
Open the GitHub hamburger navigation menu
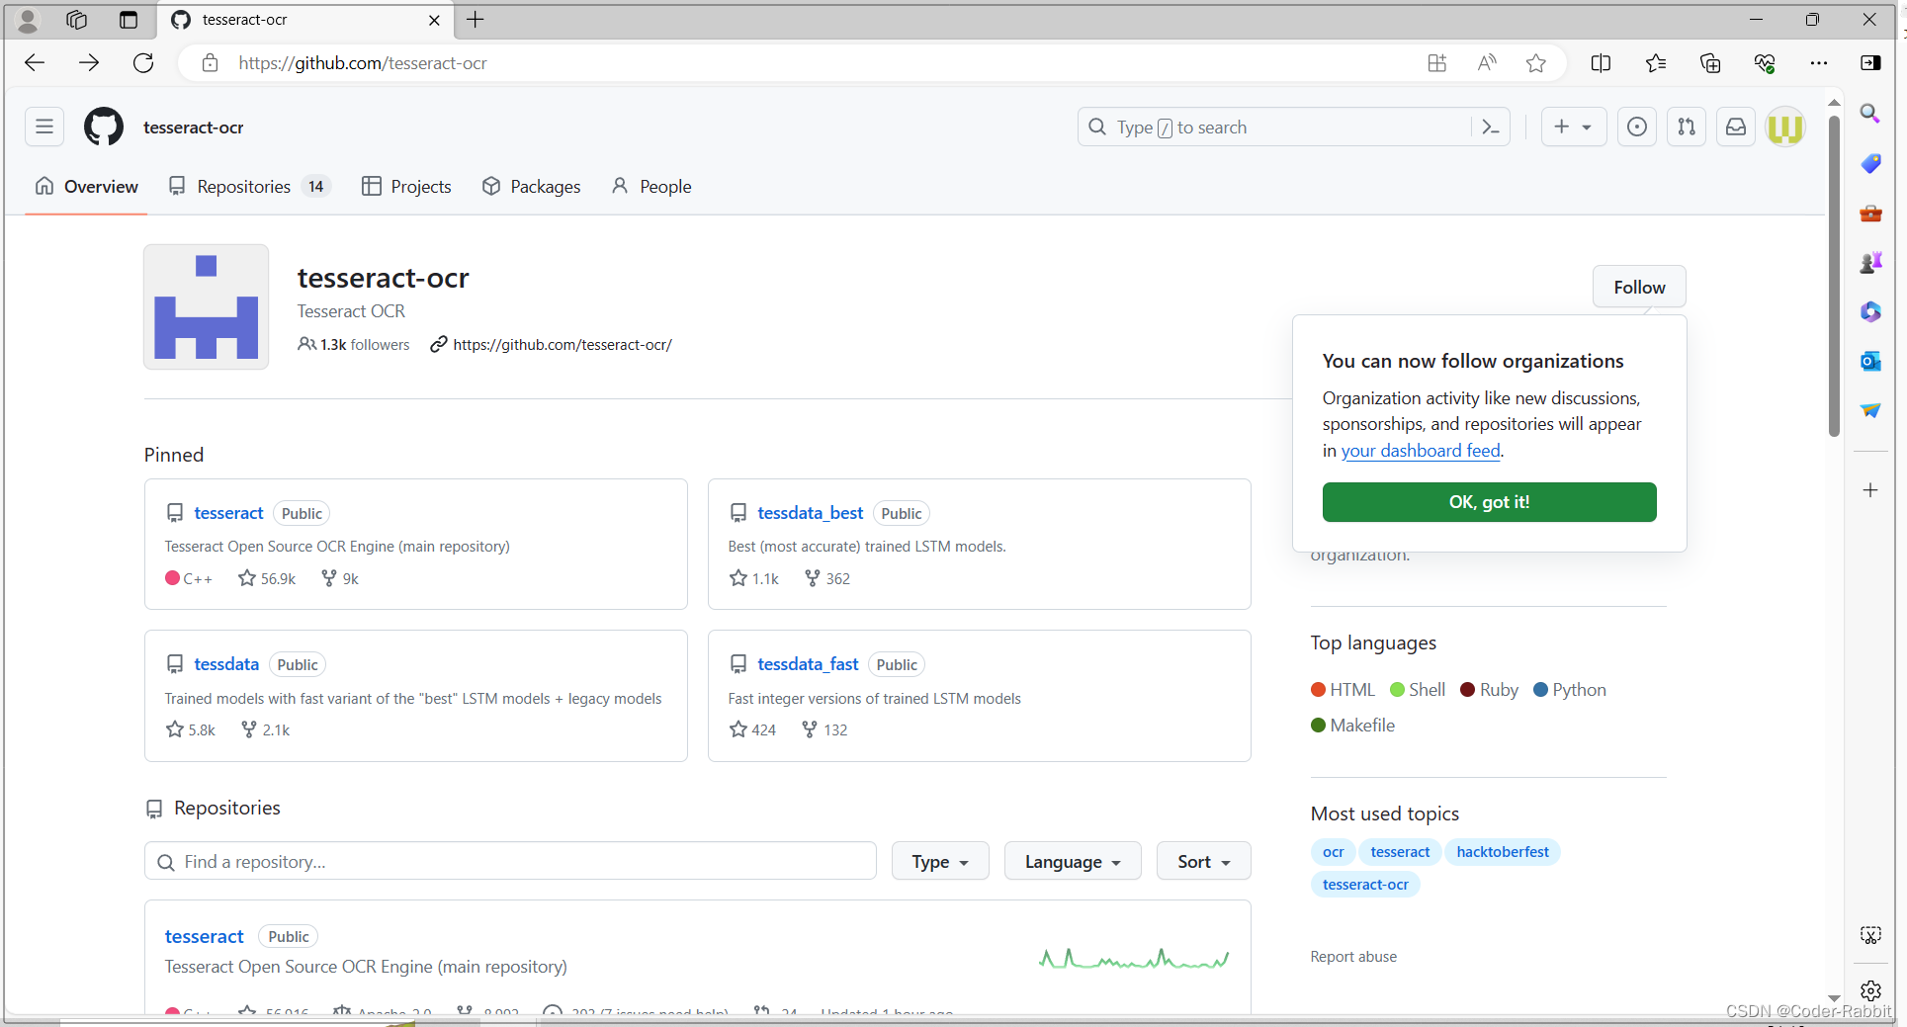[44, 127]
